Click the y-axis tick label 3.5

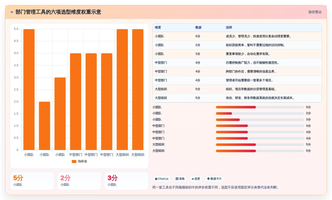click(16, 65)
